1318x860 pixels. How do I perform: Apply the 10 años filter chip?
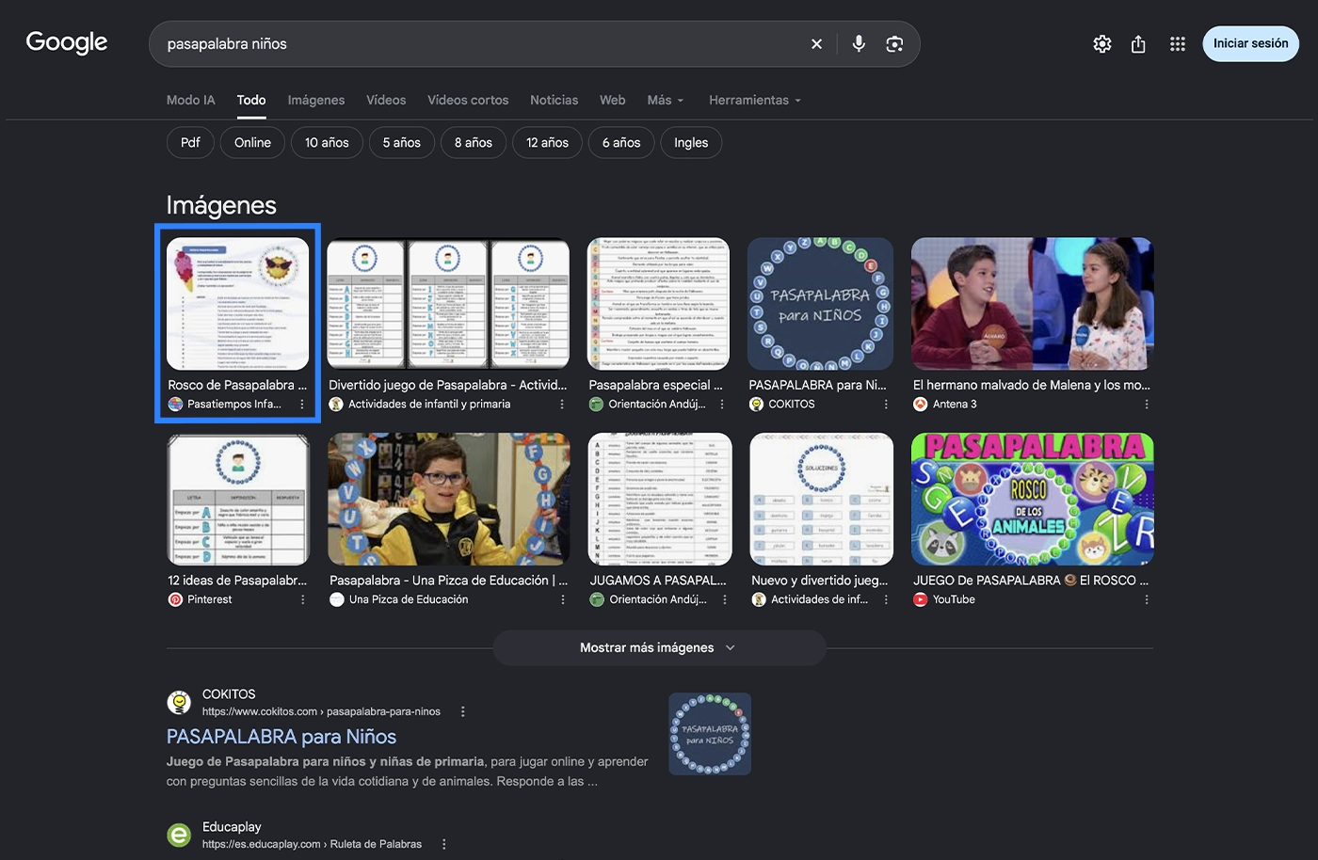pyautogui.click(x=327, y=143)
